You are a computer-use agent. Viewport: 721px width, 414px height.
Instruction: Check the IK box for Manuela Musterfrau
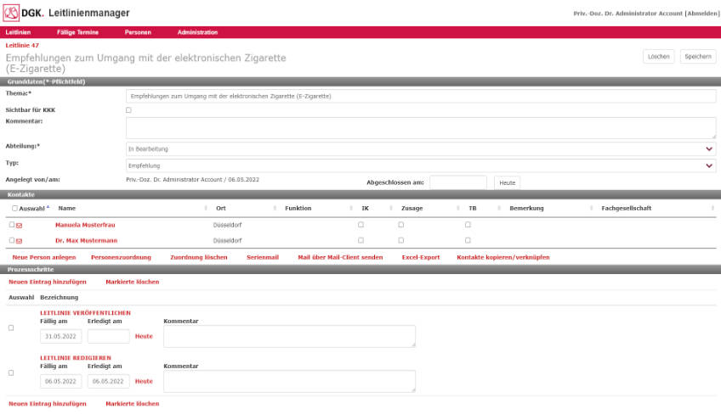[x=361, y=225]
